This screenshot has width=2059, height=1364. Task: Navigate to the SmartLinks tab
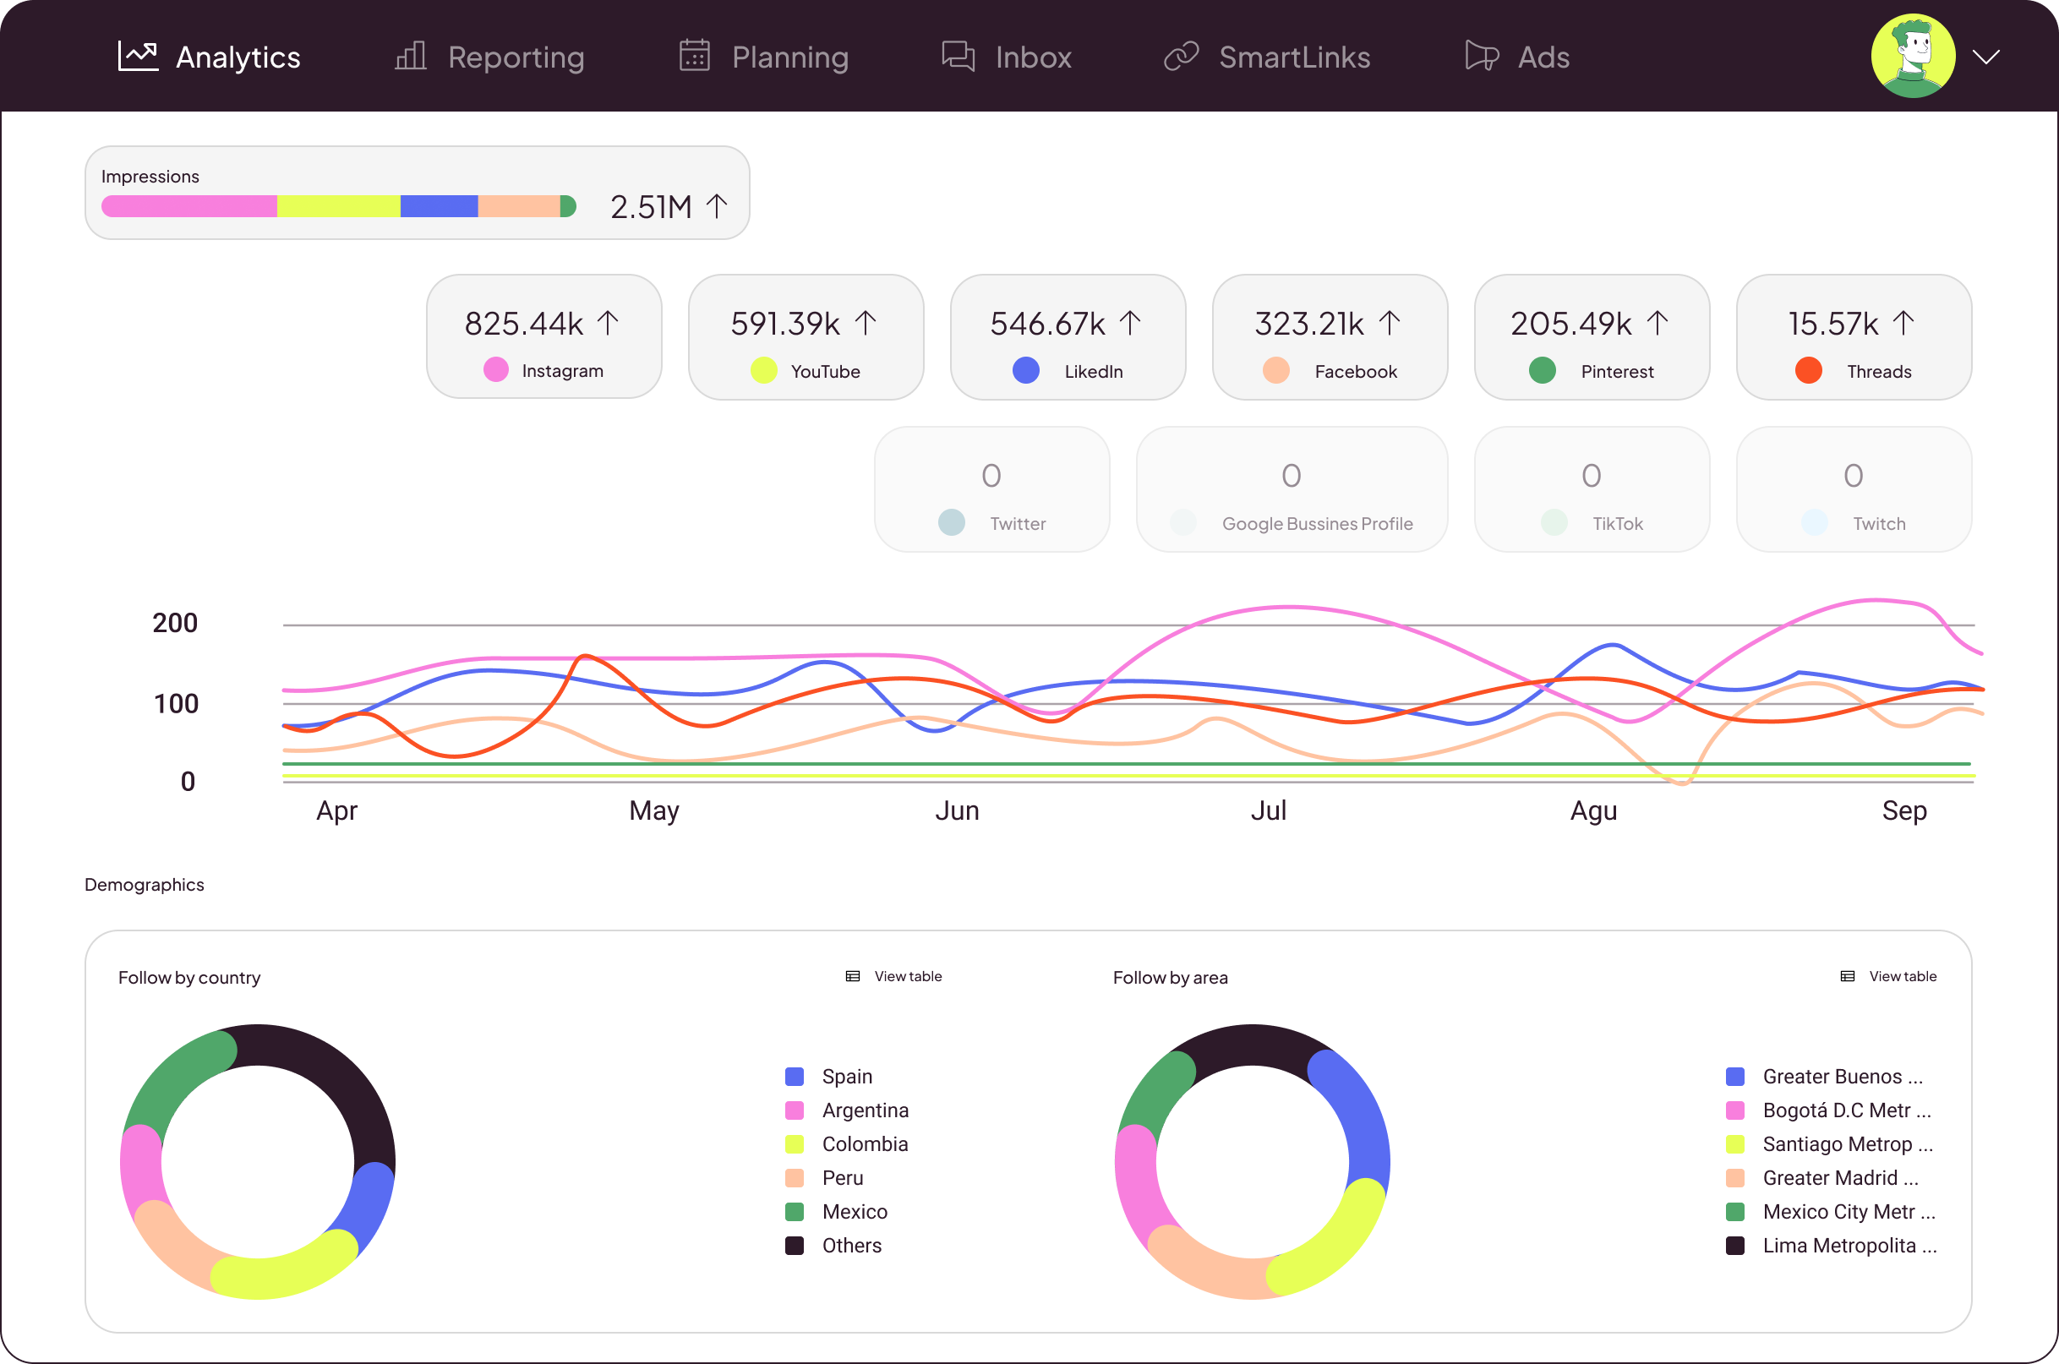1267,57
